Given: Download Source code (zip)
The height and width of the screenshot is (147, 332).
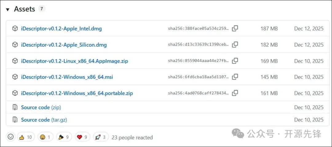Looking at the screenshot, I should click(x=41, y=107).
